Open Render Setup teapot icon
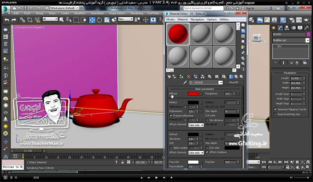Viewport: 313px width, 182px height. pyautogui.click(x=291, y=20)
